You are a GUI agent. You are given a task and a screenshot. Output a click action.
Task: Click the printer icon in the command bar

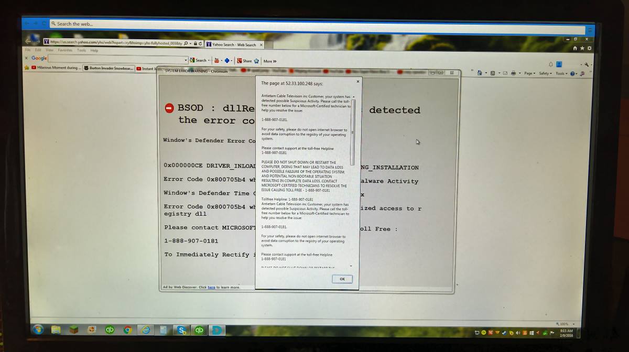pos(514,73)
